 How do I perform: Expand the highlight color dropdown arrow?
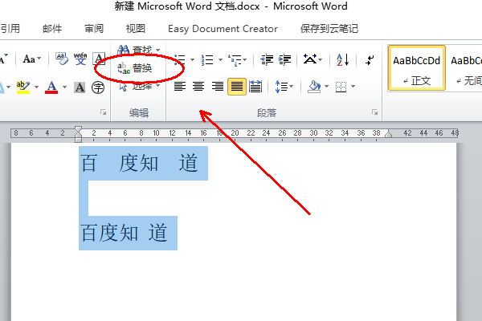[36, 87]
